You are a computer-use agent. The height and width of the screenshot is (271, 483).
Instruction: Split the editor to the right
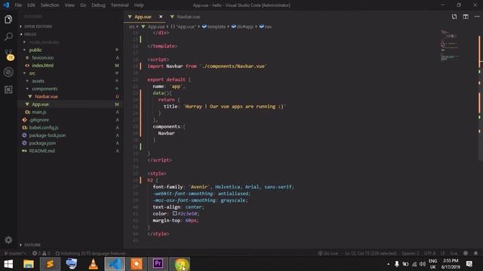click(x=466, y=17)
